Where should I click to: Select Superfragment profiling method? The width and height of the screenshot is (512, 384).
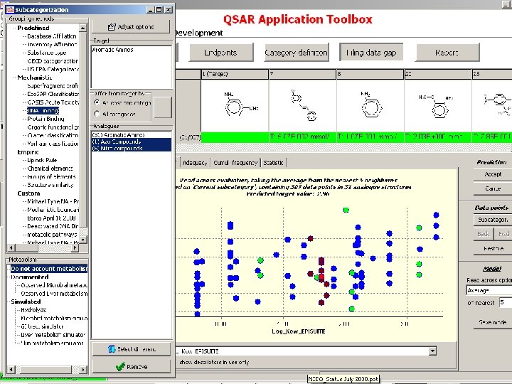(53, 86)
